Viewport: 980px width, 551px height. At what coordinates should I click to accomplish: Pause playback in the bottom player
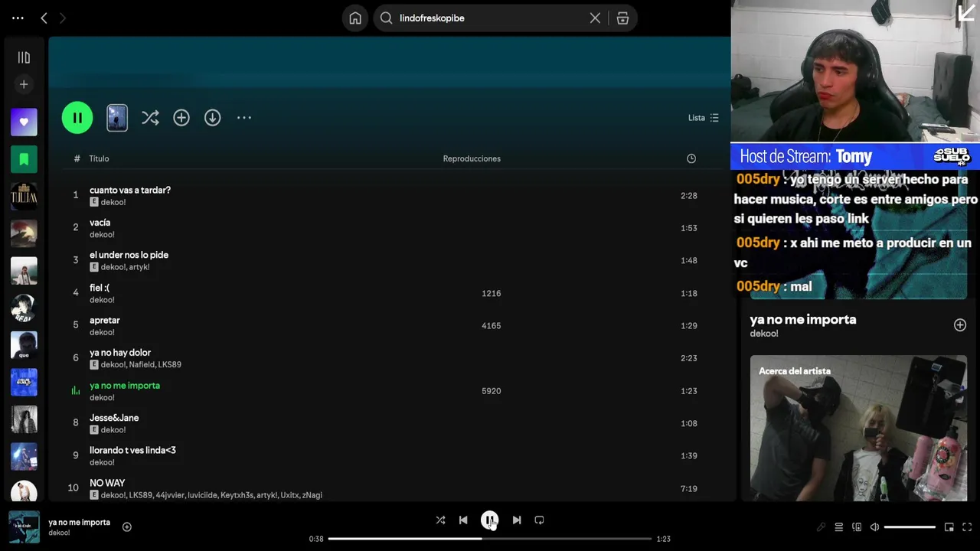tap(490, 520)
